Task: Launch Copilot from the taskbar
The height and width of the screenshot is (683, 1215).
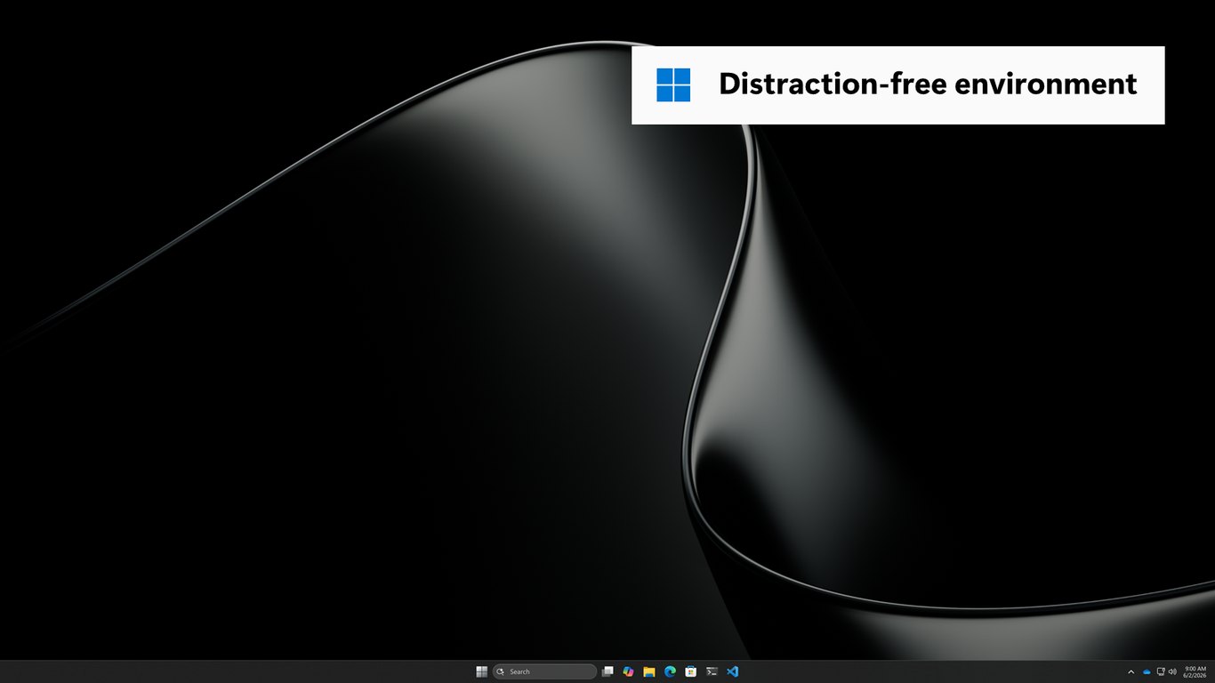Action: (x=628, y=671)
